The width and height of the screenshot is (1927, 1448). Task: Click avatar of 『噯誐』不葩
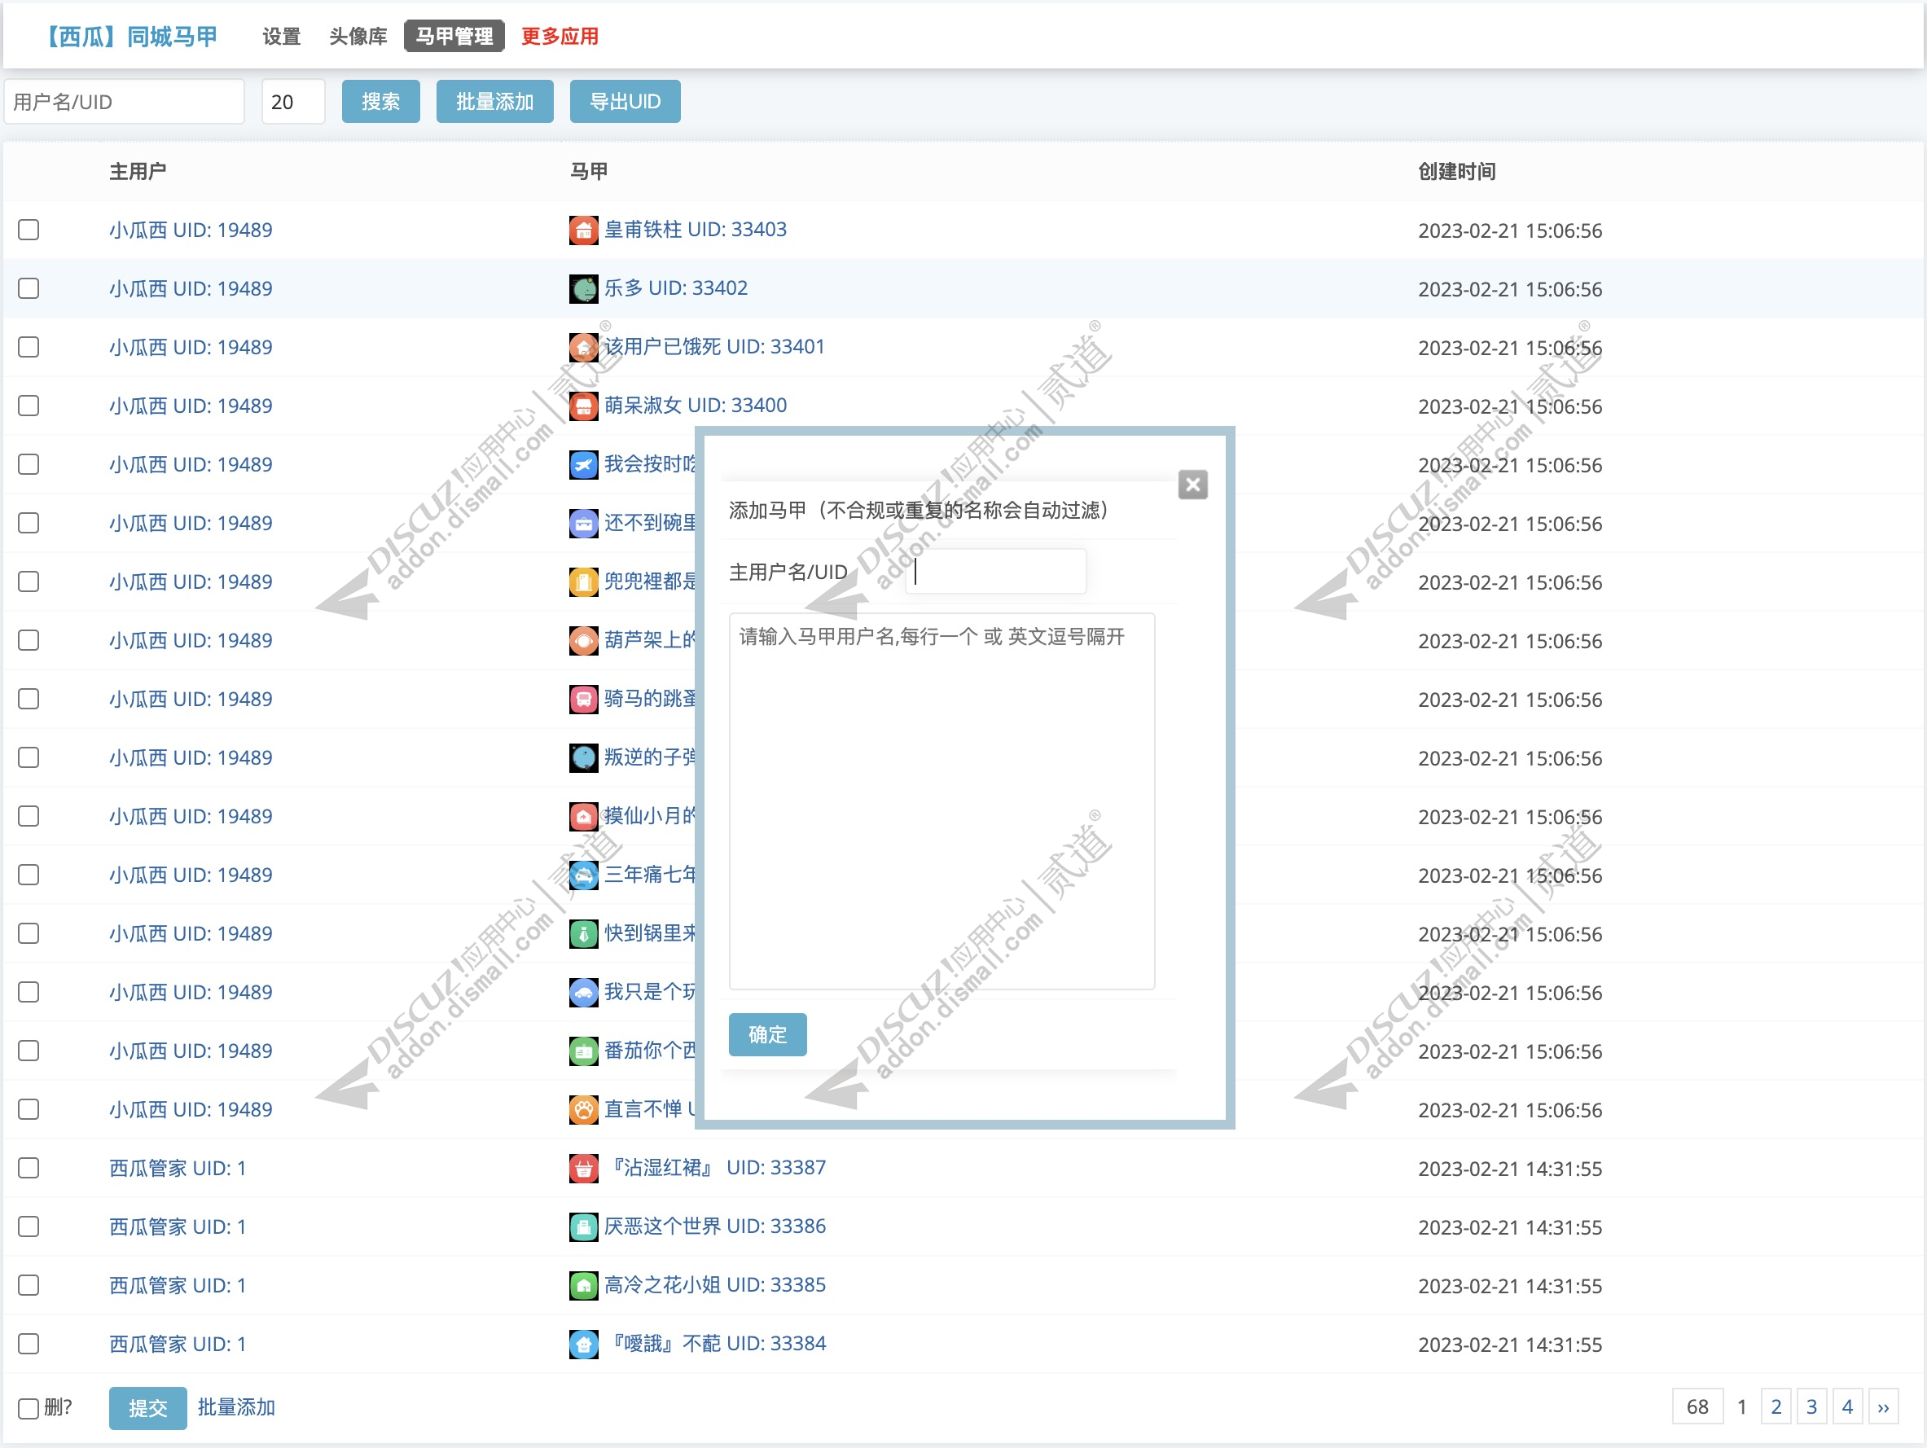point(584,1345)
